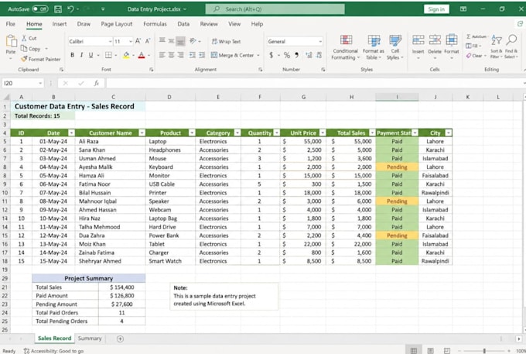The image size is (526, 354).
Task: Click the fill color bucket swatch
Action: coord(126,55)
